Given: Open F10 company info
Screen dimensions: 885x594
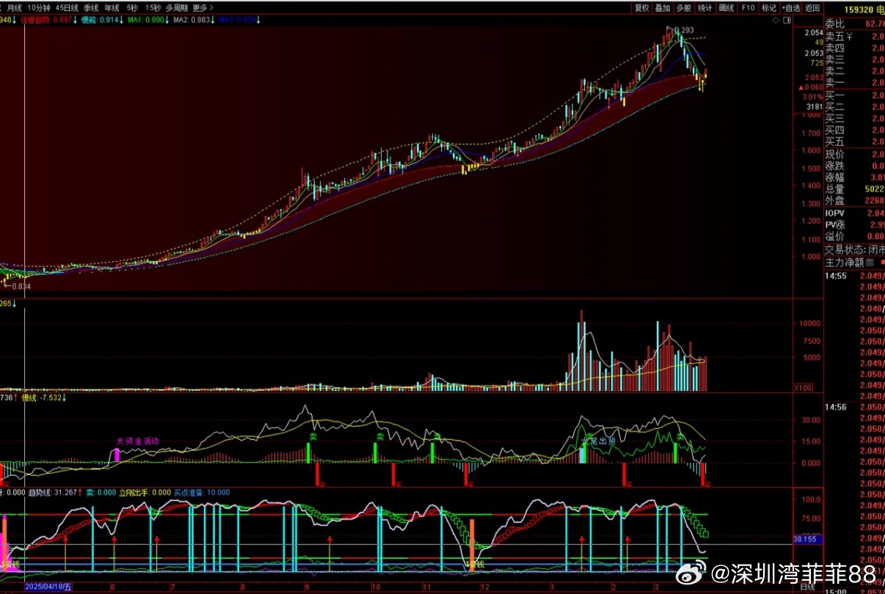Looking at the screenshot, I should click(x=748, y=7).
